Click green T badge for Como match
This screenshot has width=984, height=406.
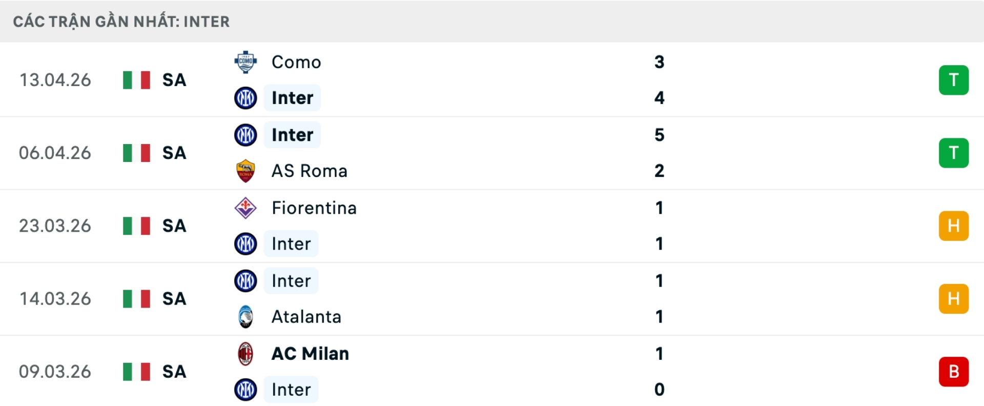[x=953, y=80]
